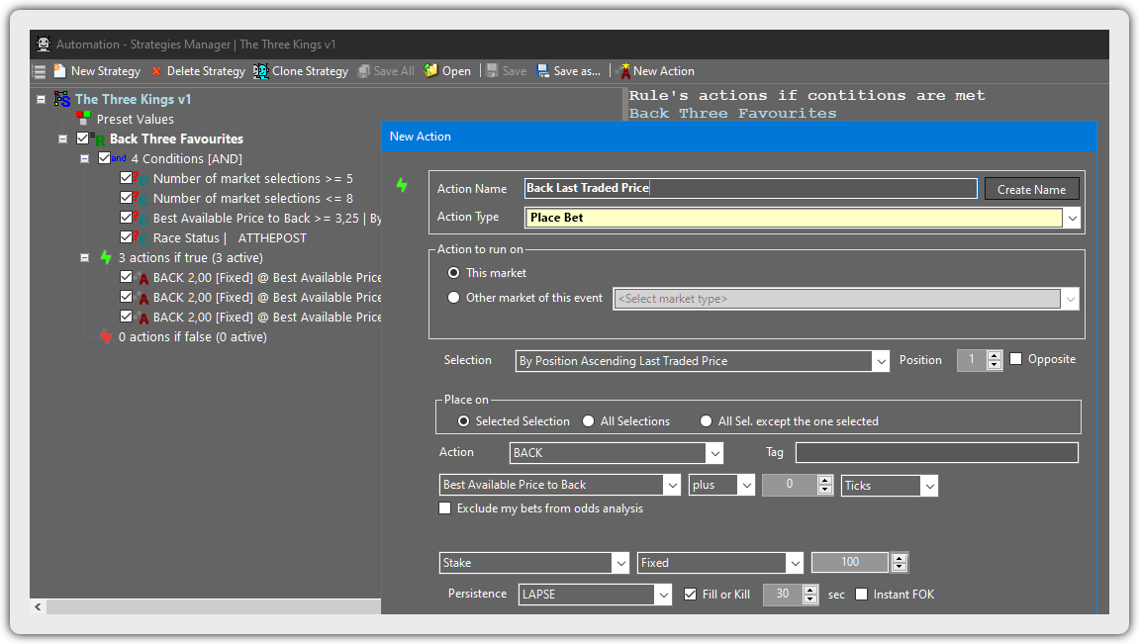Click the New Strategy toolbar icon

point(59,71)
